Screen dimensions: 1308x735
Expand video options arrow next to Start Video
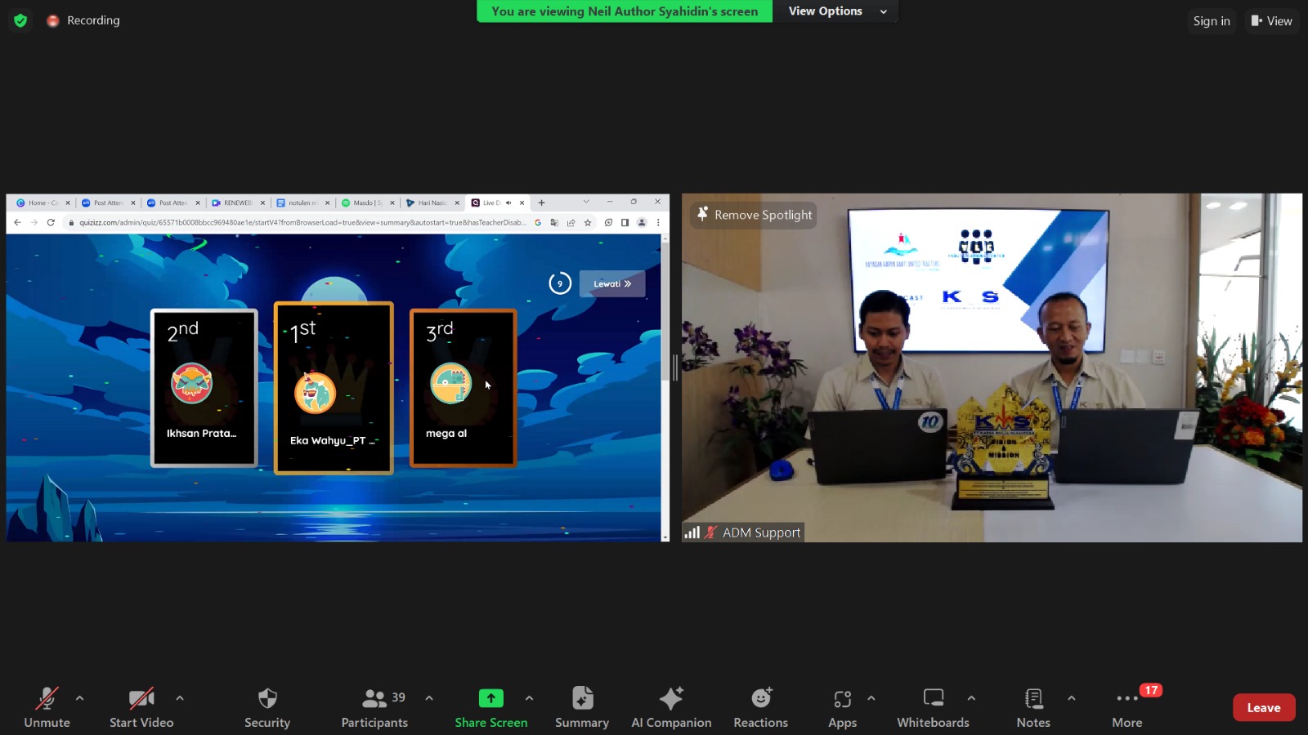tap(180, 698)
